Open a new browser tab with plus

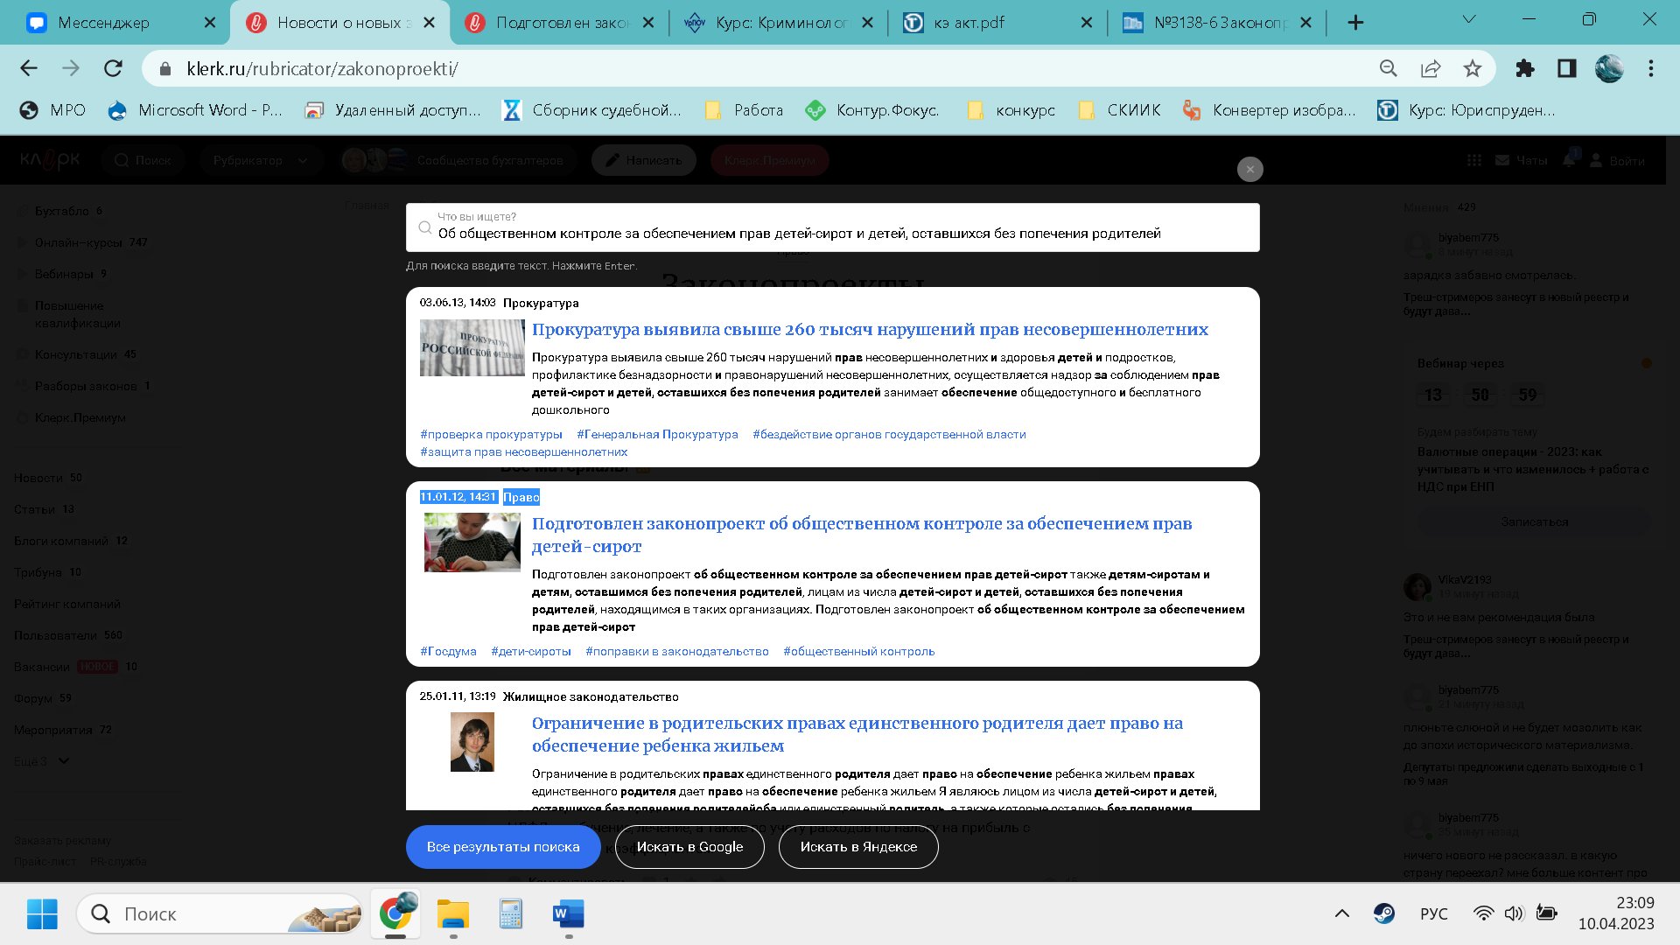click(x=1355, y=23)
